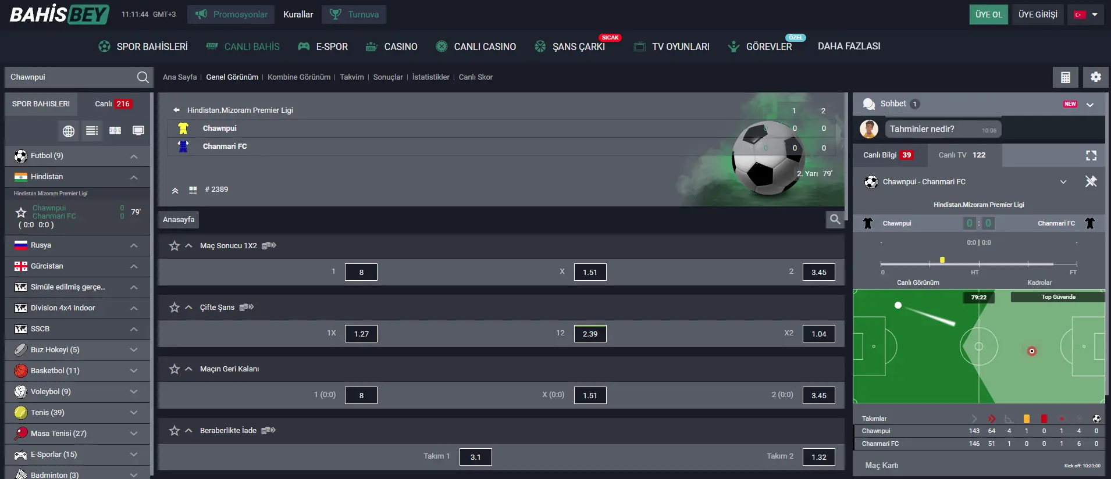Click the yellow card marker on match timeline

942,260
